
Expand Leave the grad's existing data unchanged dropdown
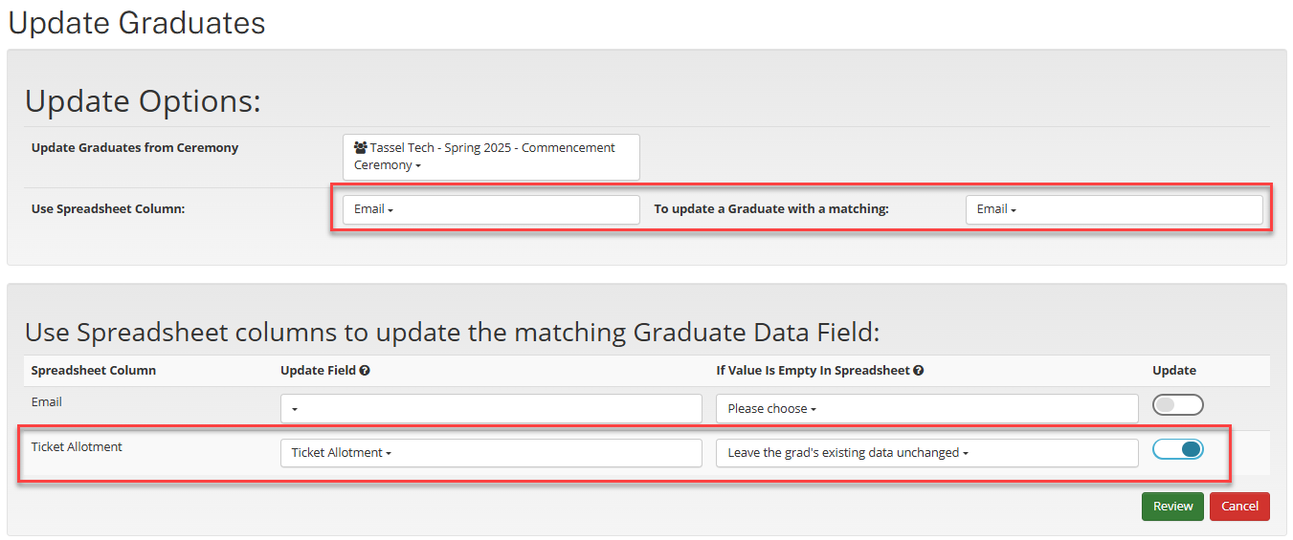click(x=926, y=453)
